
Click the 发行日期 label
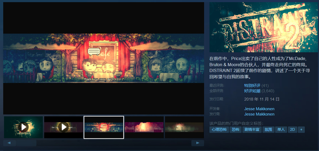click(217, 99)
